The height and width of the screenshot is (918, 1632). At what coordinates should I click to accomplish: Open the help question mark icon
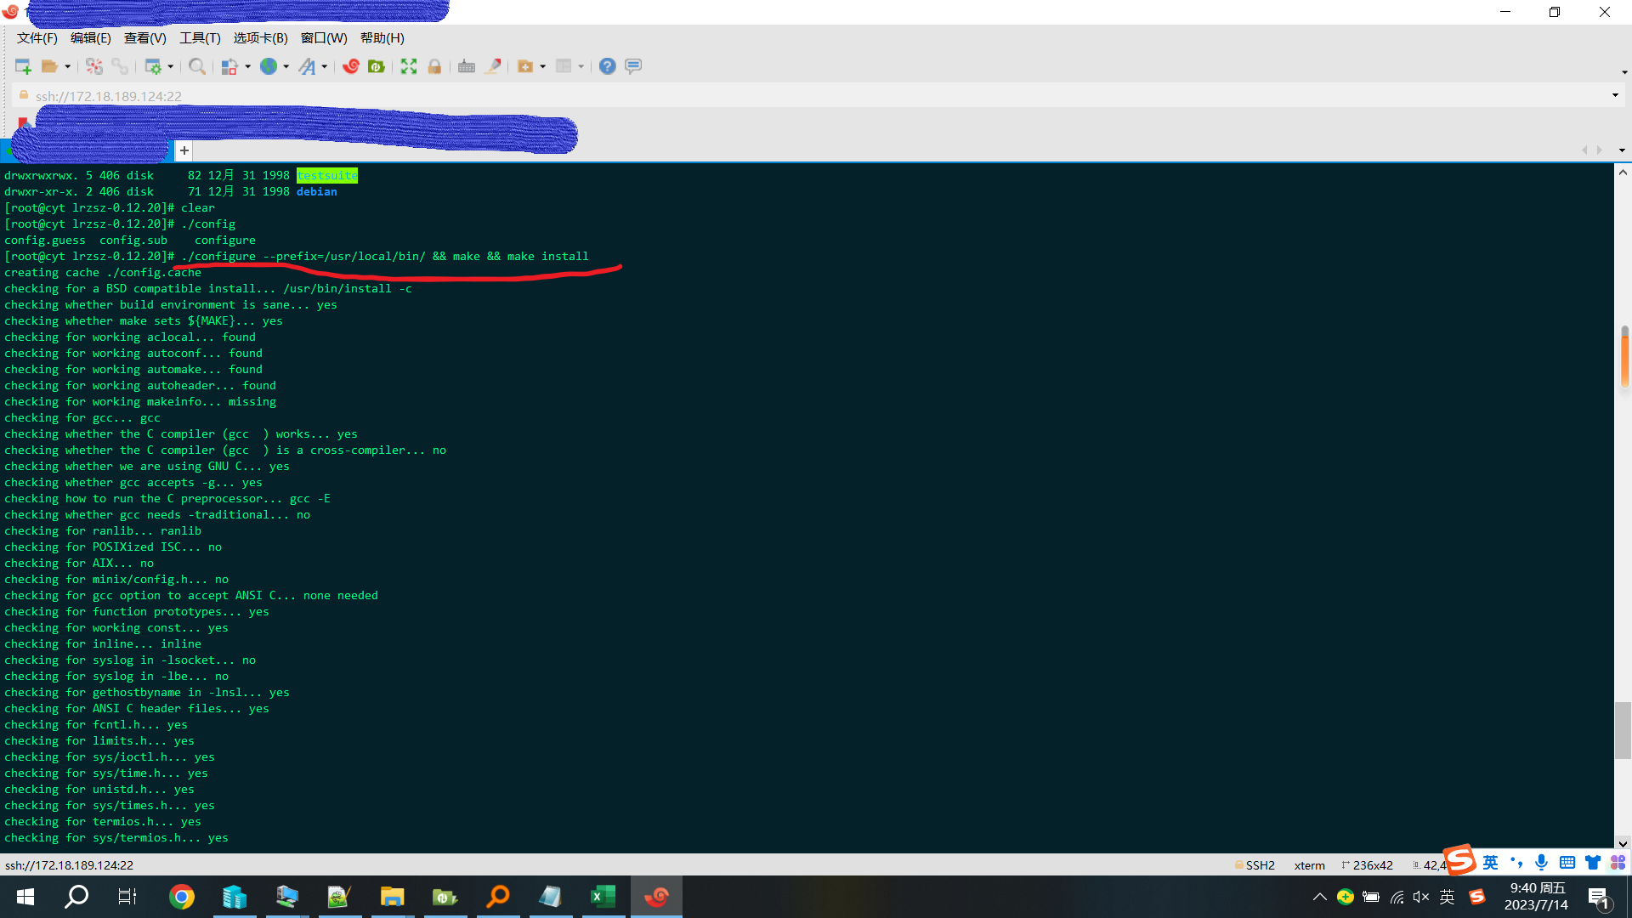608,66
